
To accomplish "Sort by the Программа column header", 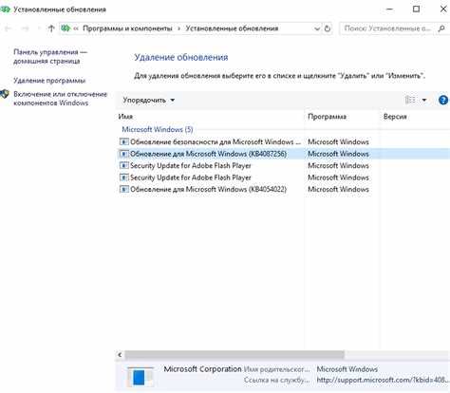I will 327,117.
